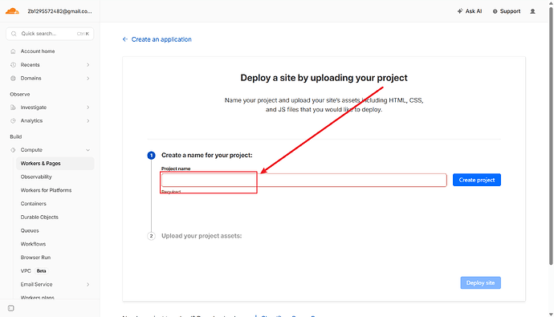This screenshot has width=554, height=317.
Task: Expand the Email Service chevron
Action: pyautogui.click(x=88, y=284)
